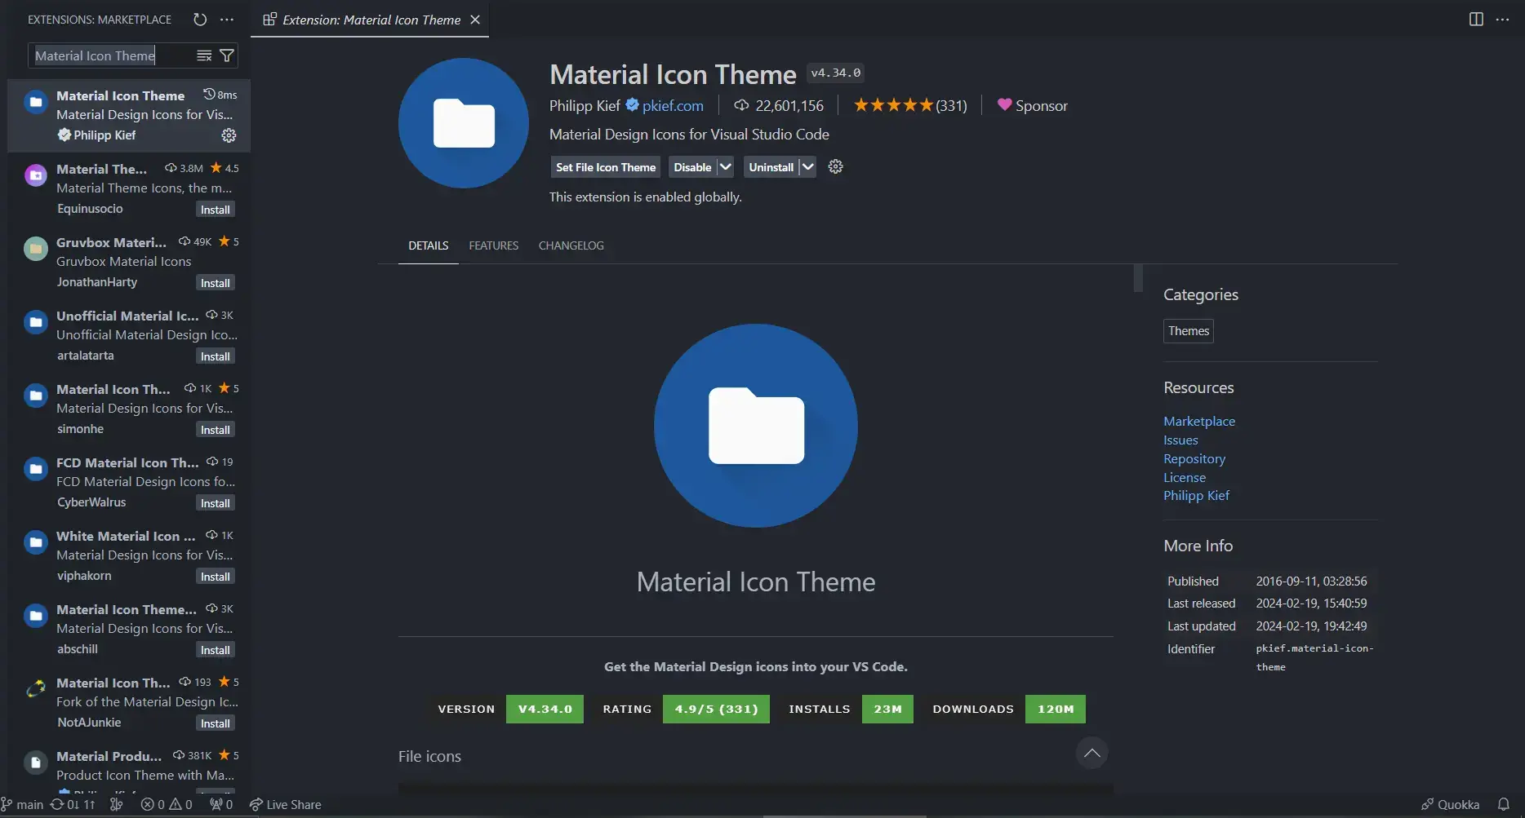This screenshot has height=818, width=1525.
Task: Install JonathanHarty's Gruvbox Material Icons
Action: tap(216, 283)
